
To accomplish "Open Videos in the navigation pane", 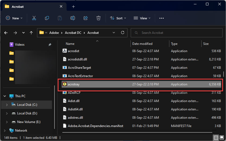I will 20,45.
